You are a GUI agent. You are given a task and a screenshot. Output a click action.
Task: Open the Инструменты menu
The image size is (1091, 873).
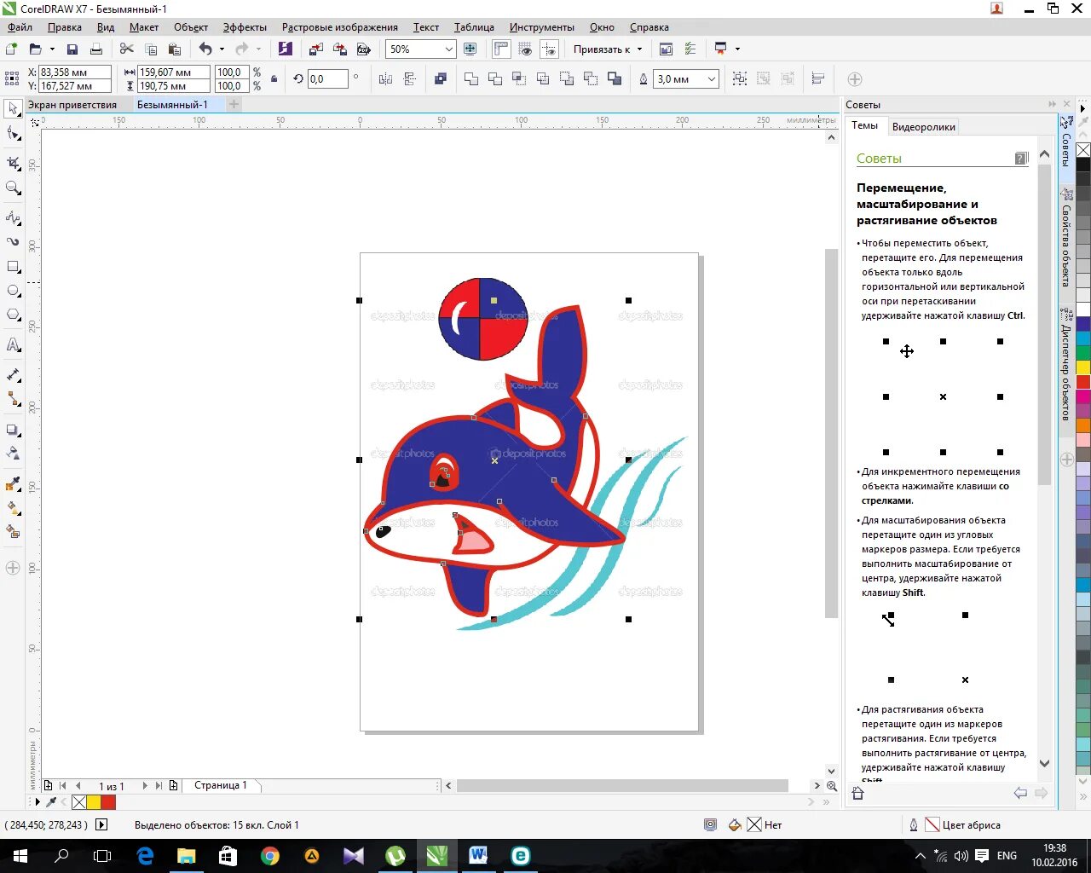542,27
